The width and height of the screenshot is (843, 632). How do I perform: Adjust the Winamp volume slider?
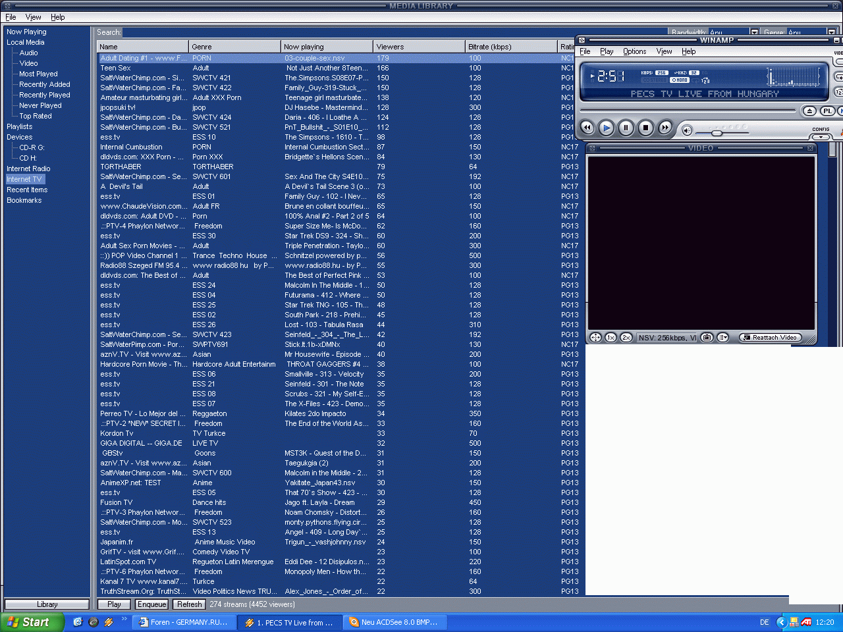click(x=717, y=133)
